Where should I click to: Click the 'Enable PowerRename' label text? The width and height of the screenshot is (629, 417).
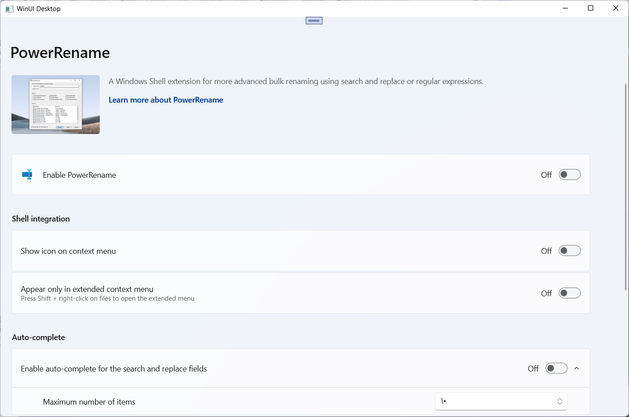coord(80,175)
